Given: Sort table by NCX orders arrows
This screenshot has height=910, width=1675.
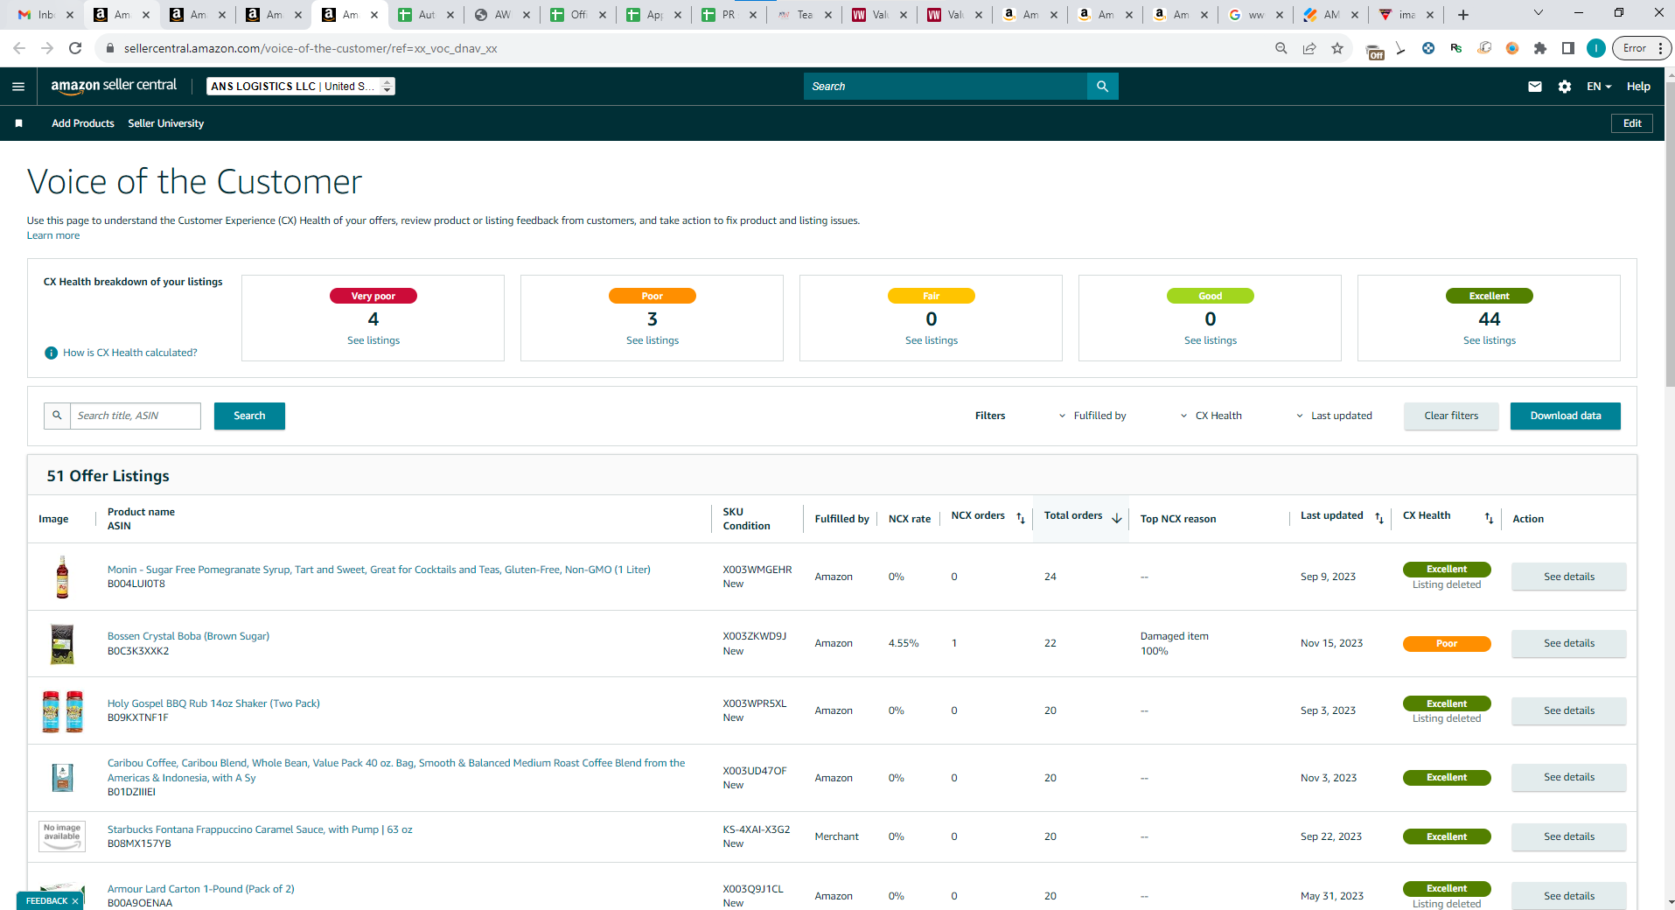Looking at the screenshot, I should 1021,518.
